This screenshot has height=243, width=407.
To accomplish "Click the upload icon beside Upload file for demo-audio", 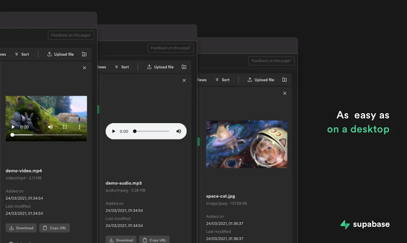I will click(x=149, y=67).
